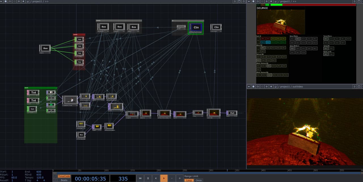Image resolution: width=363 pixels, height=182 pixels.
Task: Step forward one frame with plus button
Action: pyautogui.click(x=180, y=178)
